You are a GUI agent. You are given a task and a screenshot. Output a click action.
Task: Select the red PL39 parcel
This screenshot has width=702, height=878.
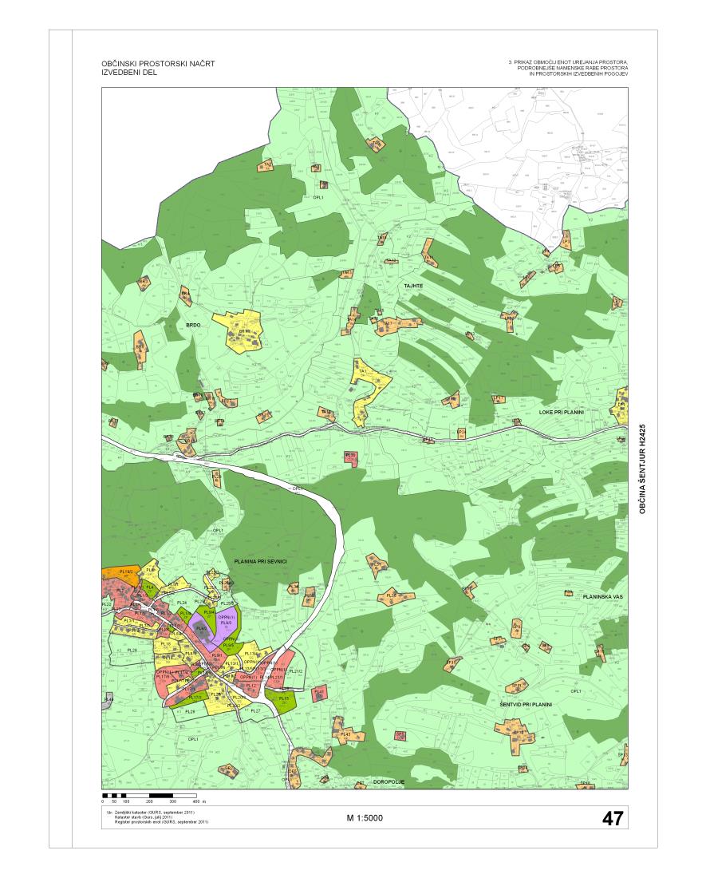click(x=349, y=456)
